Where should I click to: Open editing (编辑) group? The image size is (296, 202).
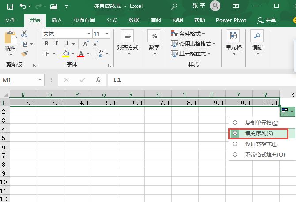(257, 43)
